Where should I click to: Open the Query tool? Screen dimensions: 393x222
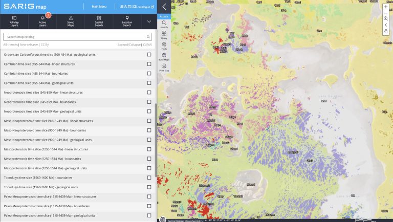164,35
